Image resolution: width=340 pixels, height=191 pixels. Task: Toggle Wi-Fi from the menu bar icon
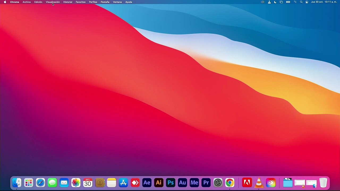pyautogui.click(x=295, y=2)
